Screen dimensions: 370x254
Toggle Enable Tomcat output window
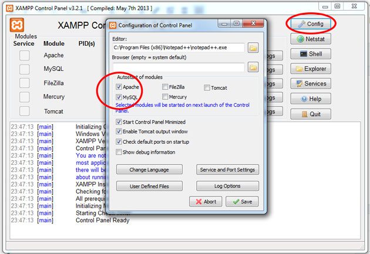click(119, 131)
